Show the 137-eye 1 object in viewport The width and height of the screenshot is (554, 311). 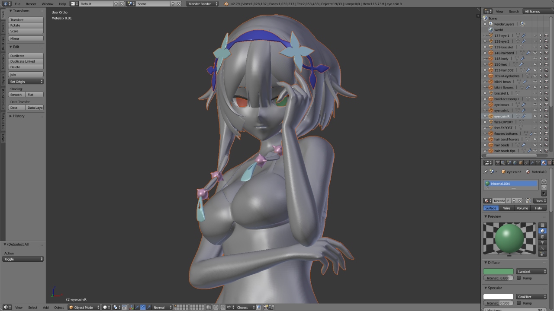[535, 35]
